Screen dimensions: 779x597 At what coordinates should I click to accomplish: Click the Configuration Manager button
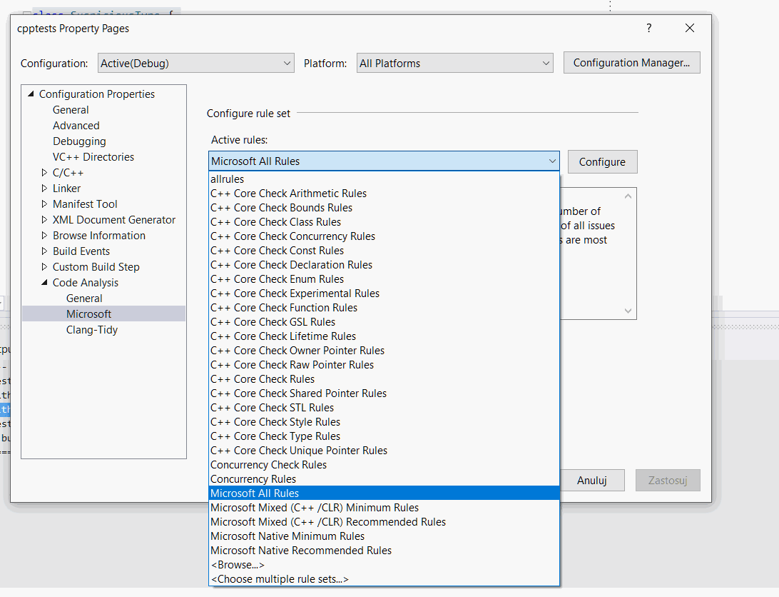point(631,63)
